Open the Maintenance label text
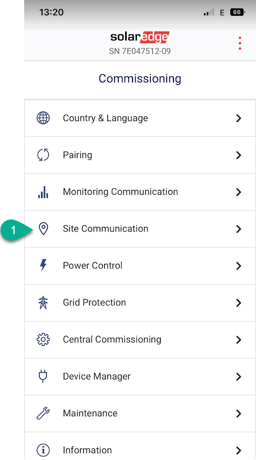The height and width of the screenshot is (460, 256). pyautogui.click(x=90, y=413)
